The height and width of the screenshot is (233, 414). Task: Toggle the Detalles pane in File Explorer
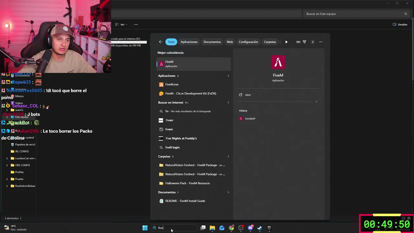[400, 25]
